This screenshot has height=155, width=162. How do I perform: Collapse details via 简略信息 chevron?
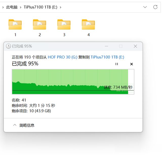15,125
